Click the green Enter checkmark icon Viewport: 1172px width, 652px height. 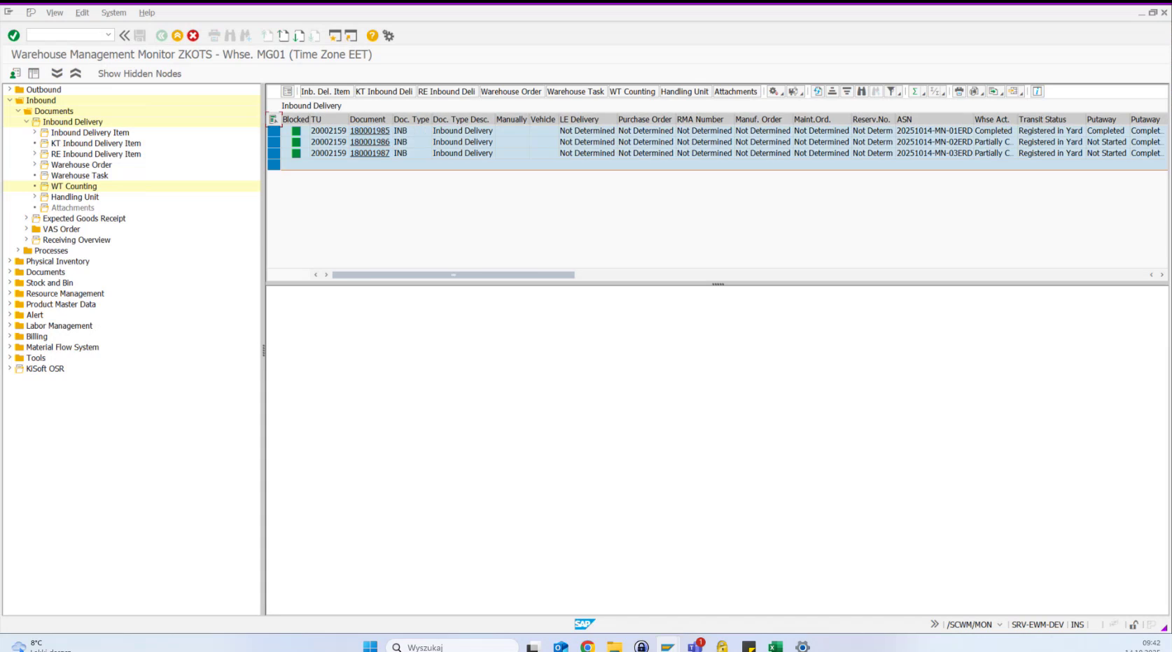pos(13,34)
